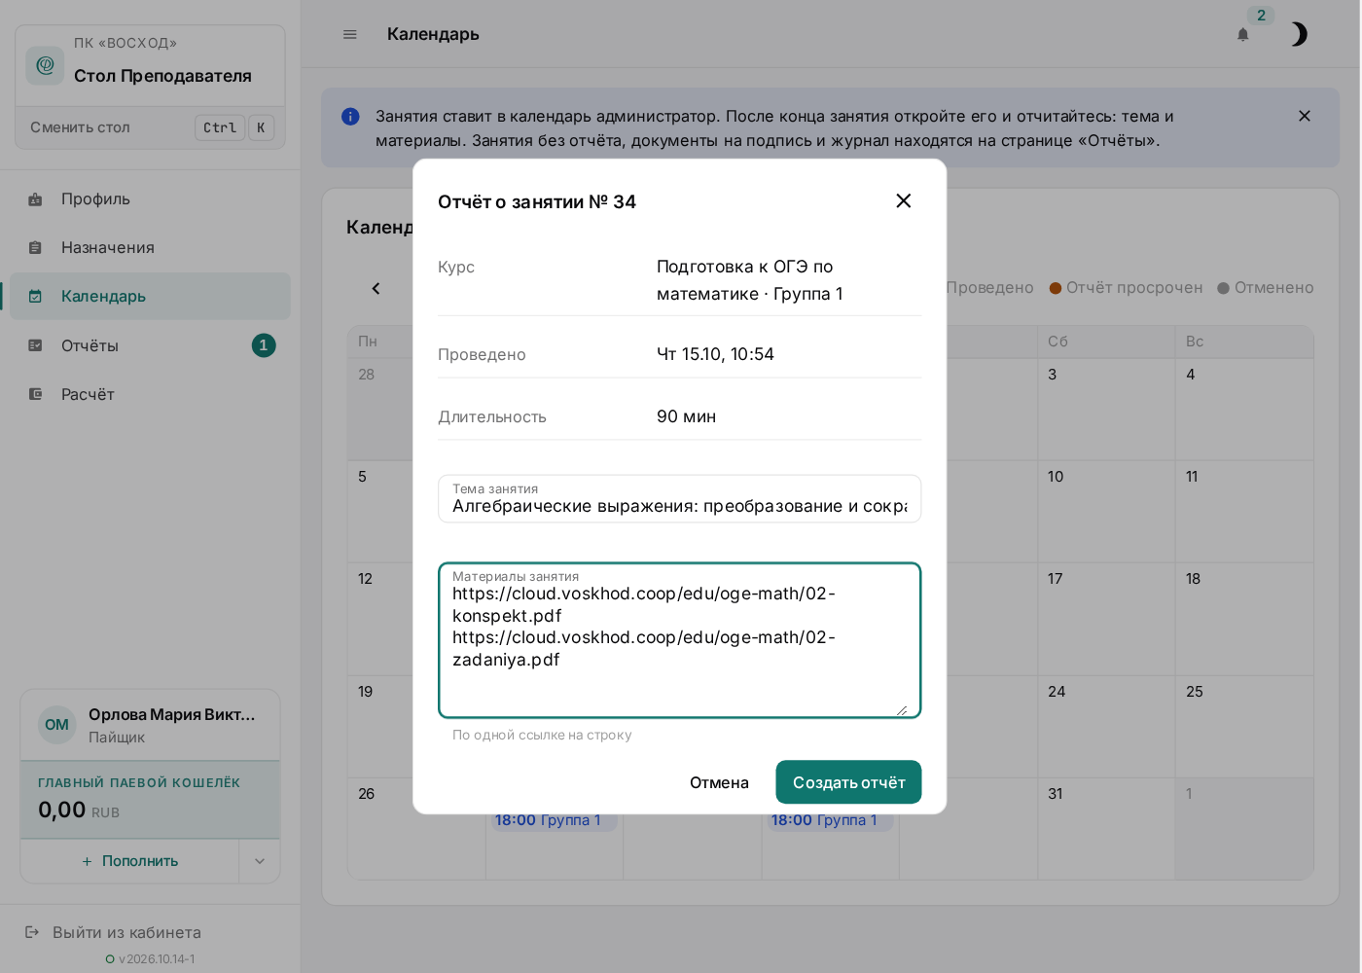Click the Календарь sidebar icon
Screen dimensions: 1362x973
point(35,296)
